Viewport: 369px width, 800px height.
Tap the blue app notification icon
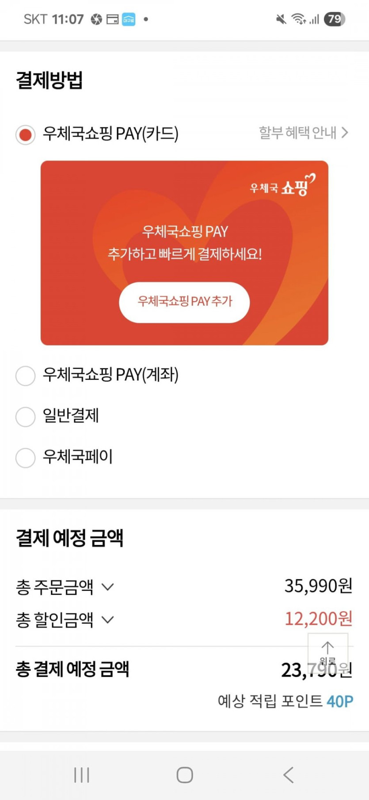coord(129,19)
